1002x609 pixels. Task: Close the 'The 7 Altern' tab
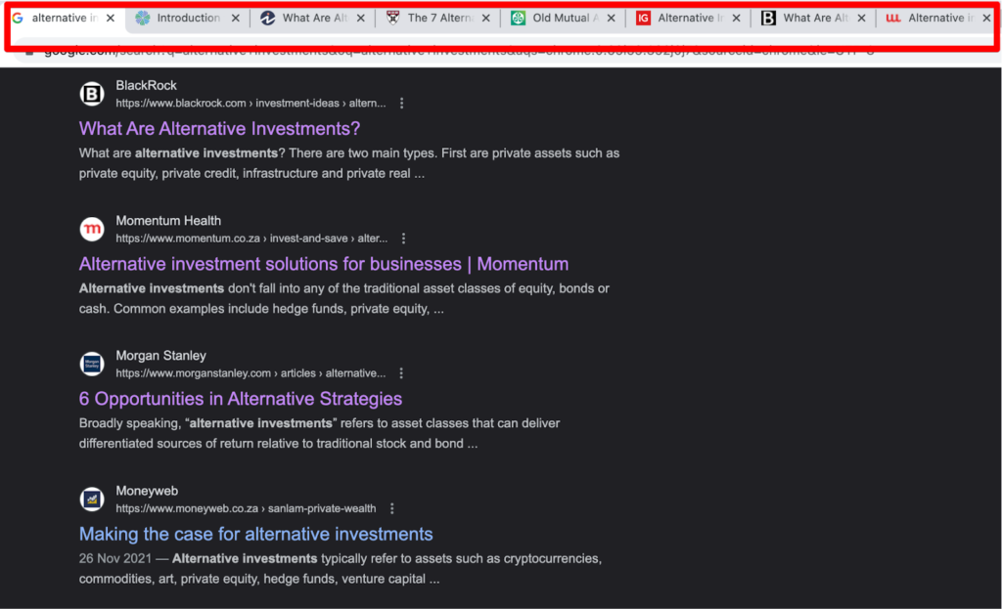coord(485,19)
